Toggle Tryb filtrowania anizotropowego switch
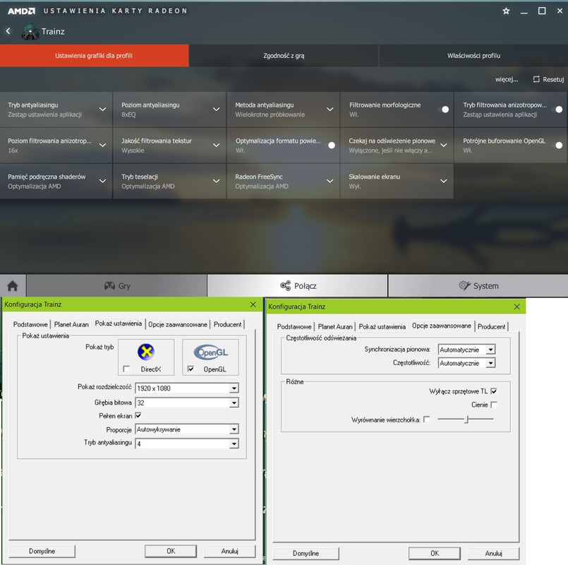The image size is (568, 565). [557, 109]
